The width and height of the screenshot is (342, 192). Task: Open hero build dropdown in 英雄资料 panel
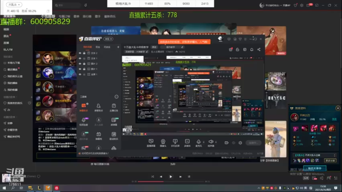(x=314, y=155)
